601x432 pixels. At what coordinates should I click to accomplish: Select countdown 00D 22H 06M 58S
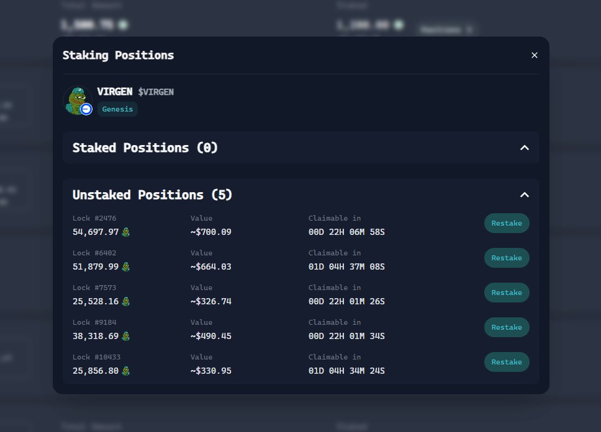pyautogui.click(x=346, y=232)
